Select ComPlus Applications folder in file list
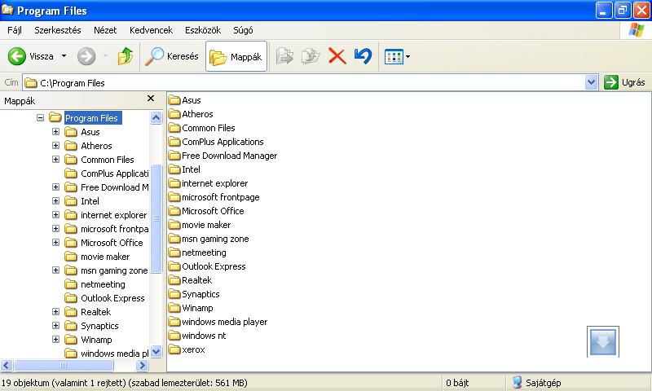652x391 pixels. 216,142
